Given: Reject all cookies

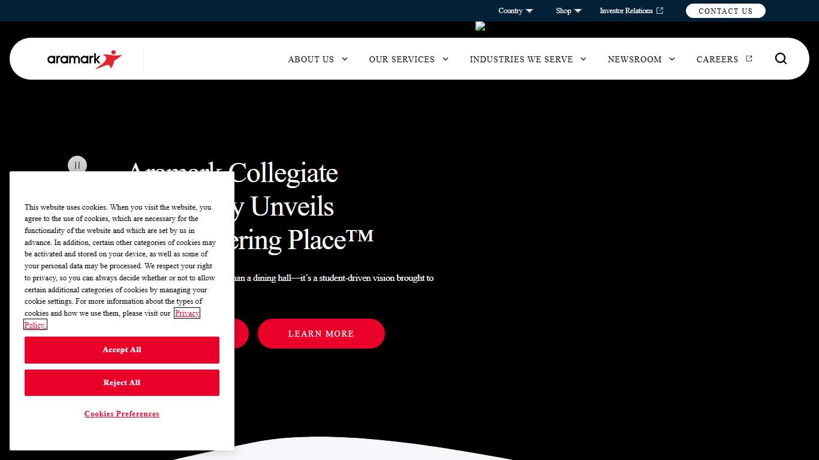Looking at the screenshot, I should [122, 383].
